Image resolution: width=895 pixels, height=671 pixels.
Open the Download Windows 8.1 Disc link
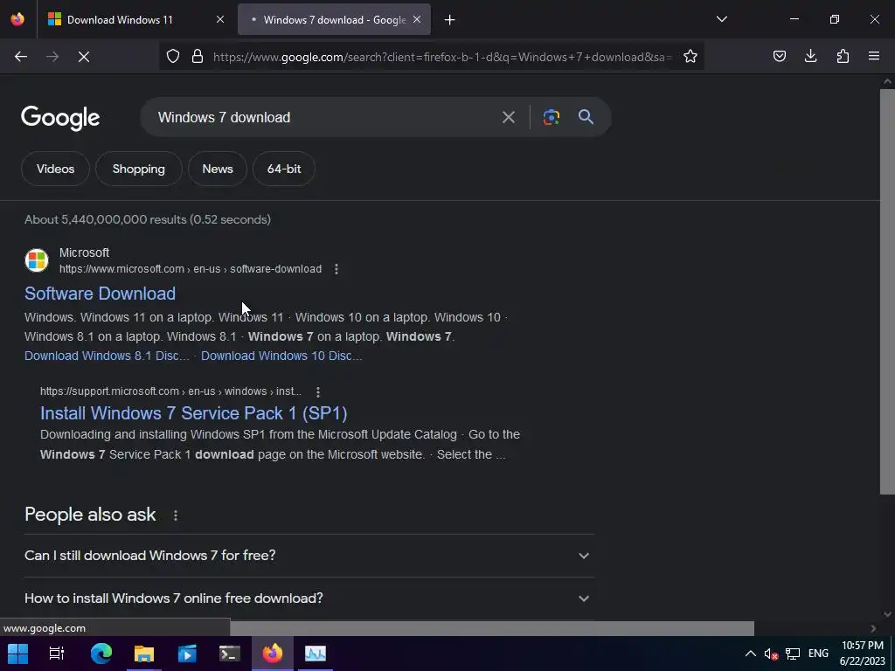(107, 356)
